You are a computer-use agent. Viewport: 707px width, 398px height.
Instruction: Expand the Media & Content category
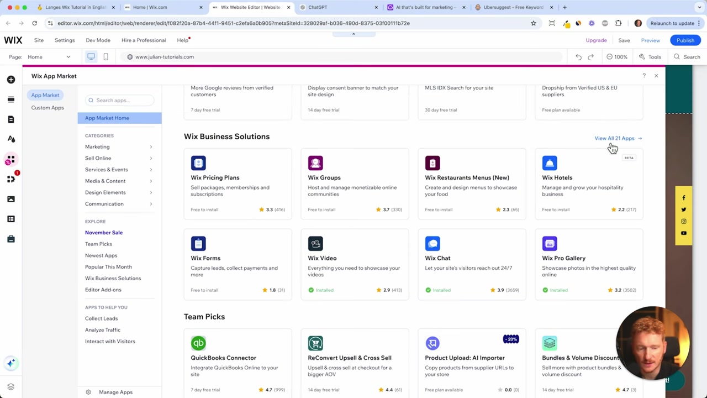click(x=119, y=181)
